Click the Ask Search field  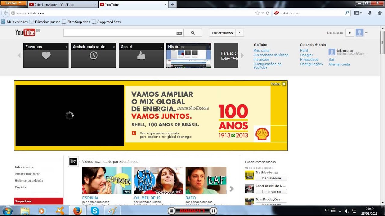(313, 13)
